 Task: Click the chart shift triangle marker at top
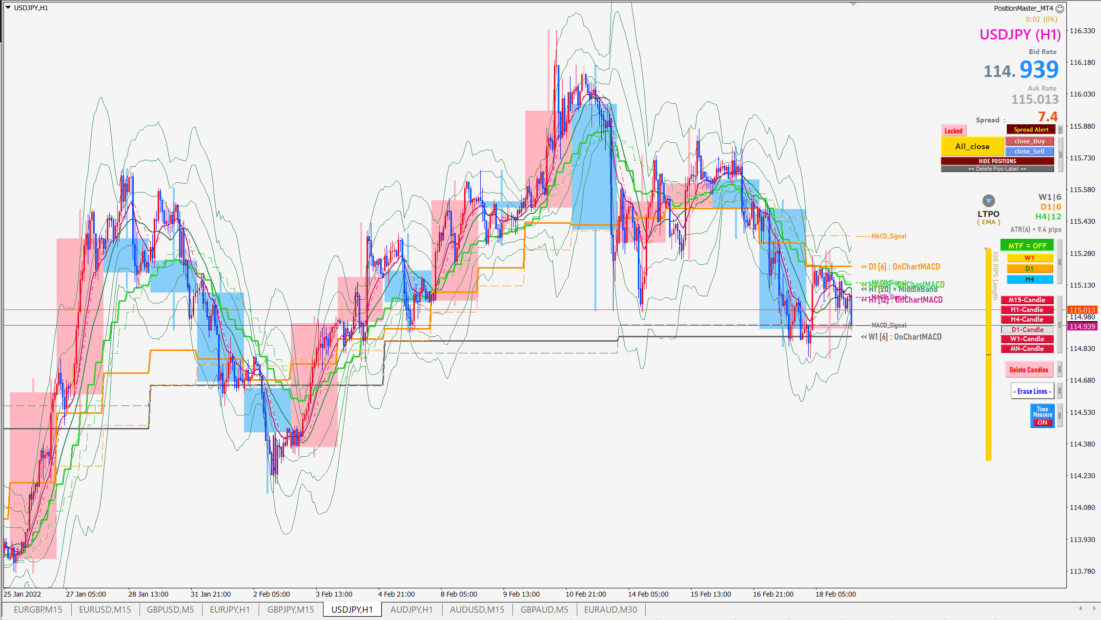click(853, 4)
